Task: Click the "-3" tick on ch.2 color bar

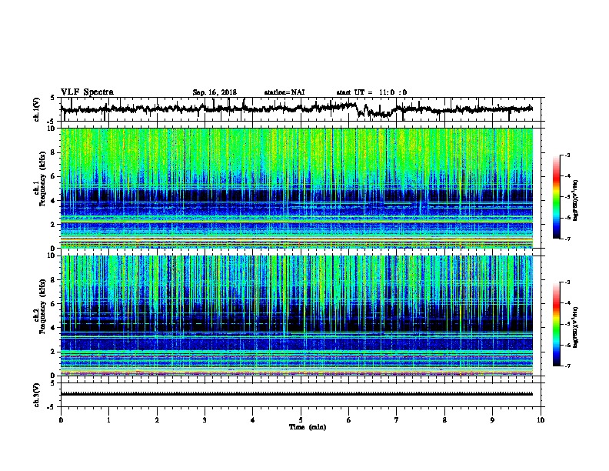Action: (567, 282)
